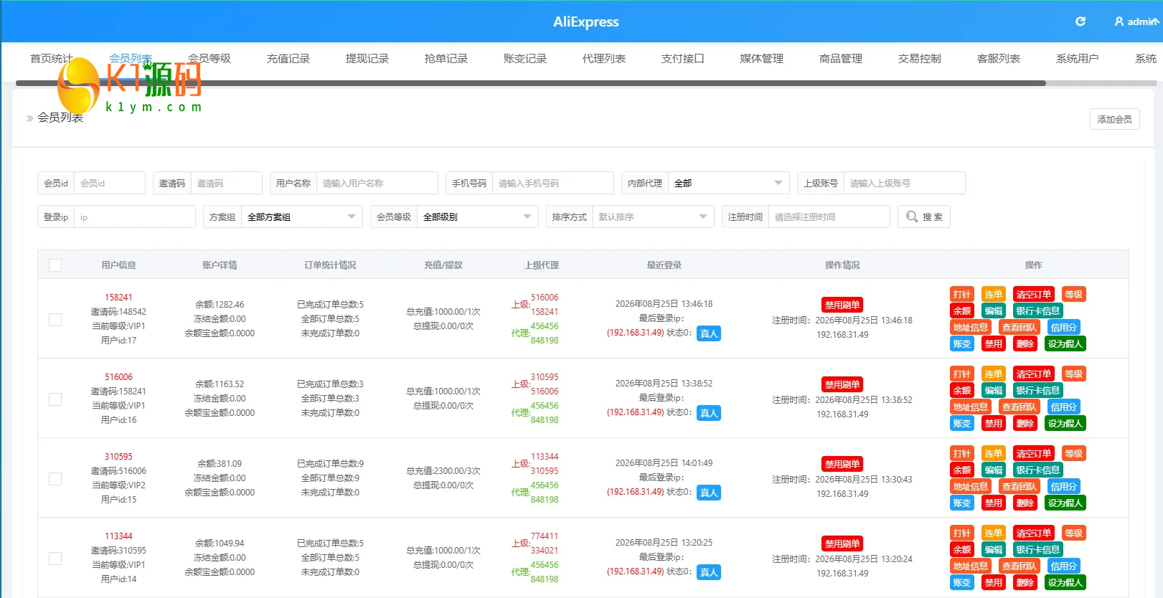
Task: Focus the 邀请码 input field
Action: tap(226, 183)
